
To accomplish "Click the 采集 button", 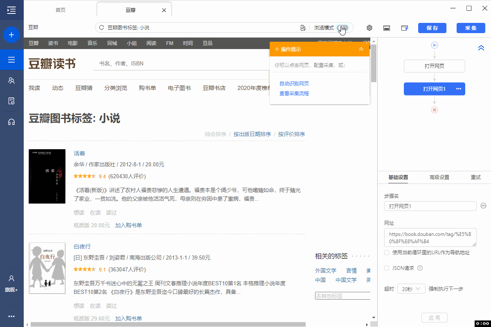I will [x=471, y=28].
